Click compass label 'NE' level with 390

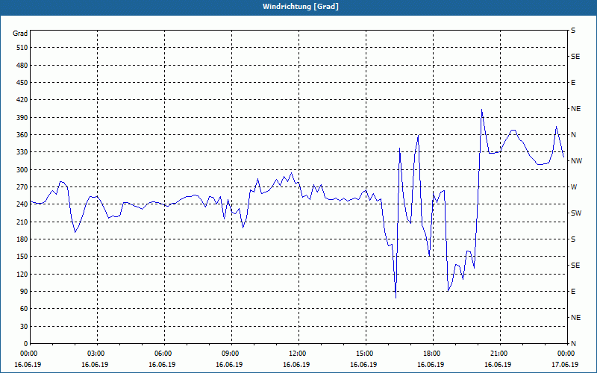(x=575, y=109)
